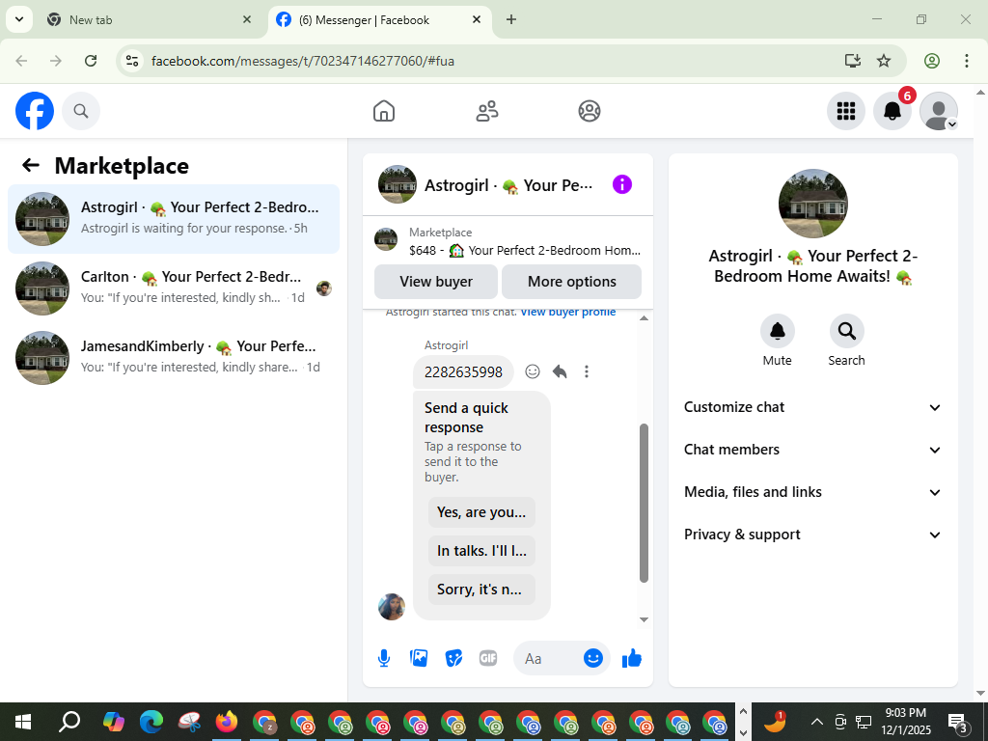Open the Windows Start menu
Screen dimensions: 988x741
coord(23,722)
